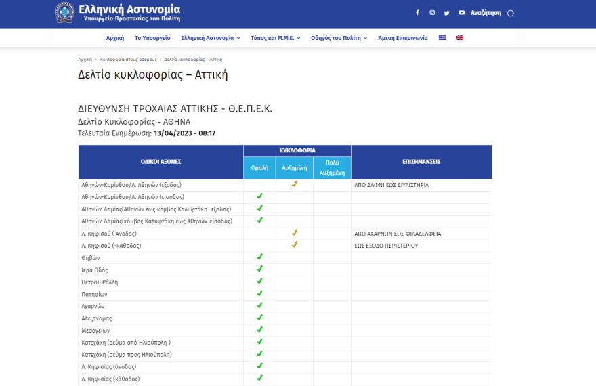Click the heading ΔΙΕΥΘΥΝΣΗ ΤΡΟΧΑΙΑΣ ΑΤΤΙΚΗΣ - Θ.Ε.Π.Ε.Κ.
Screen dimensions: 596x386
(x=175, y=108)
